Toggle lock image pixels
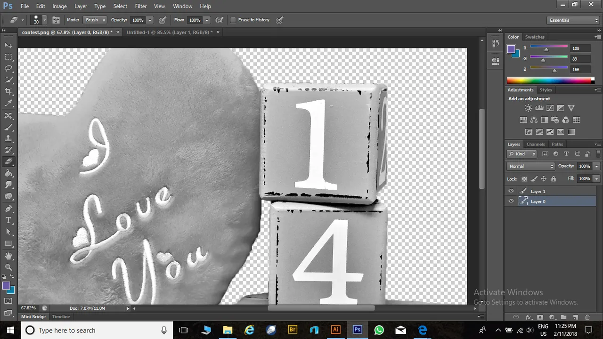 pos(534,179)
